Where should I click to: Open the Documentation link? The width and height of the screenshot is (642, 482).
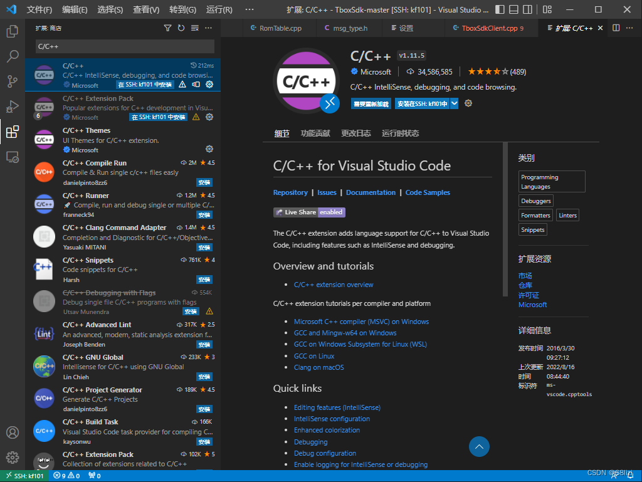[371, 192]
